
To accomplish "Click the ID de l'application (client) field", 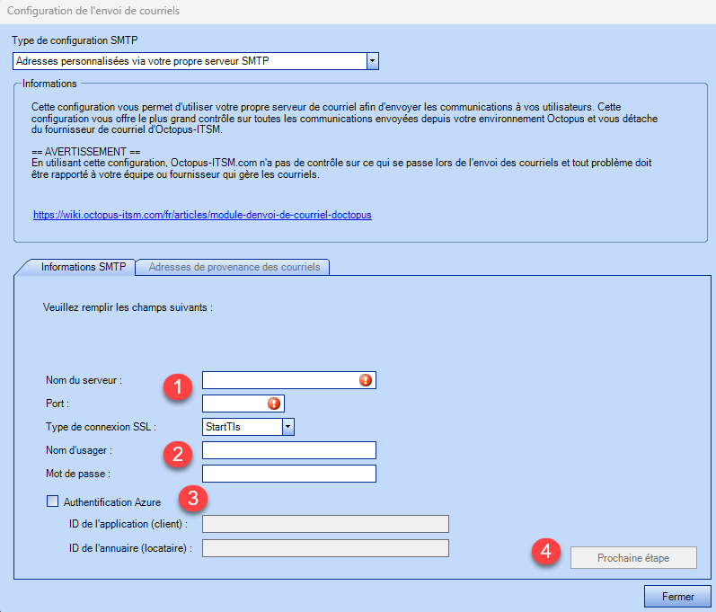I will [x=325, y=525].
